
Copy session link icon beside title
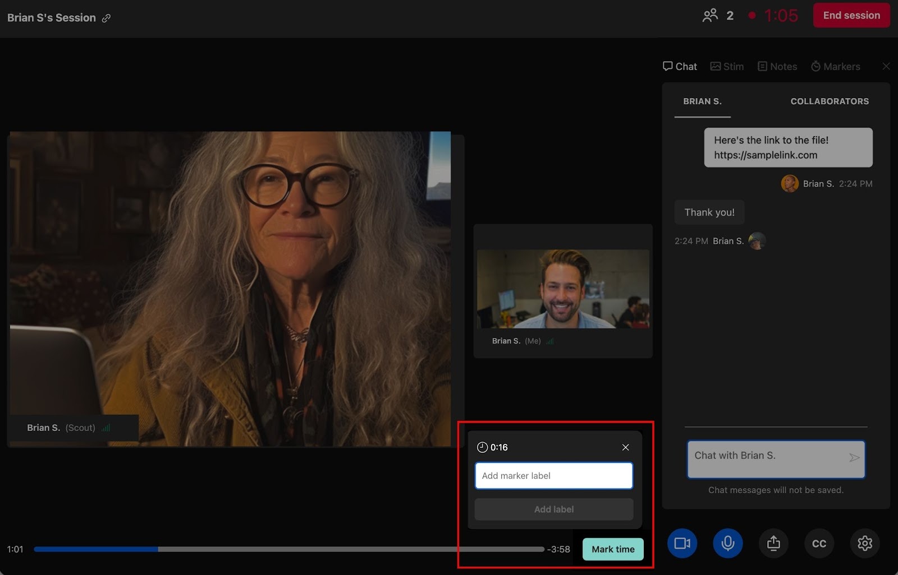click(106, 18)
